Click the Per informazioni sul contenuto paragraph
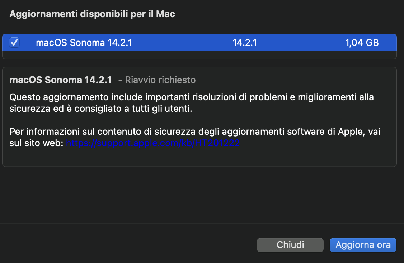 coord(194,132)
